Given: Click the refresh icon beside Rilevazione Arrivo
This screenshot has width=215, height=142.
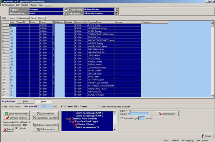Looking at the screenshot, I should coord(66,14).
